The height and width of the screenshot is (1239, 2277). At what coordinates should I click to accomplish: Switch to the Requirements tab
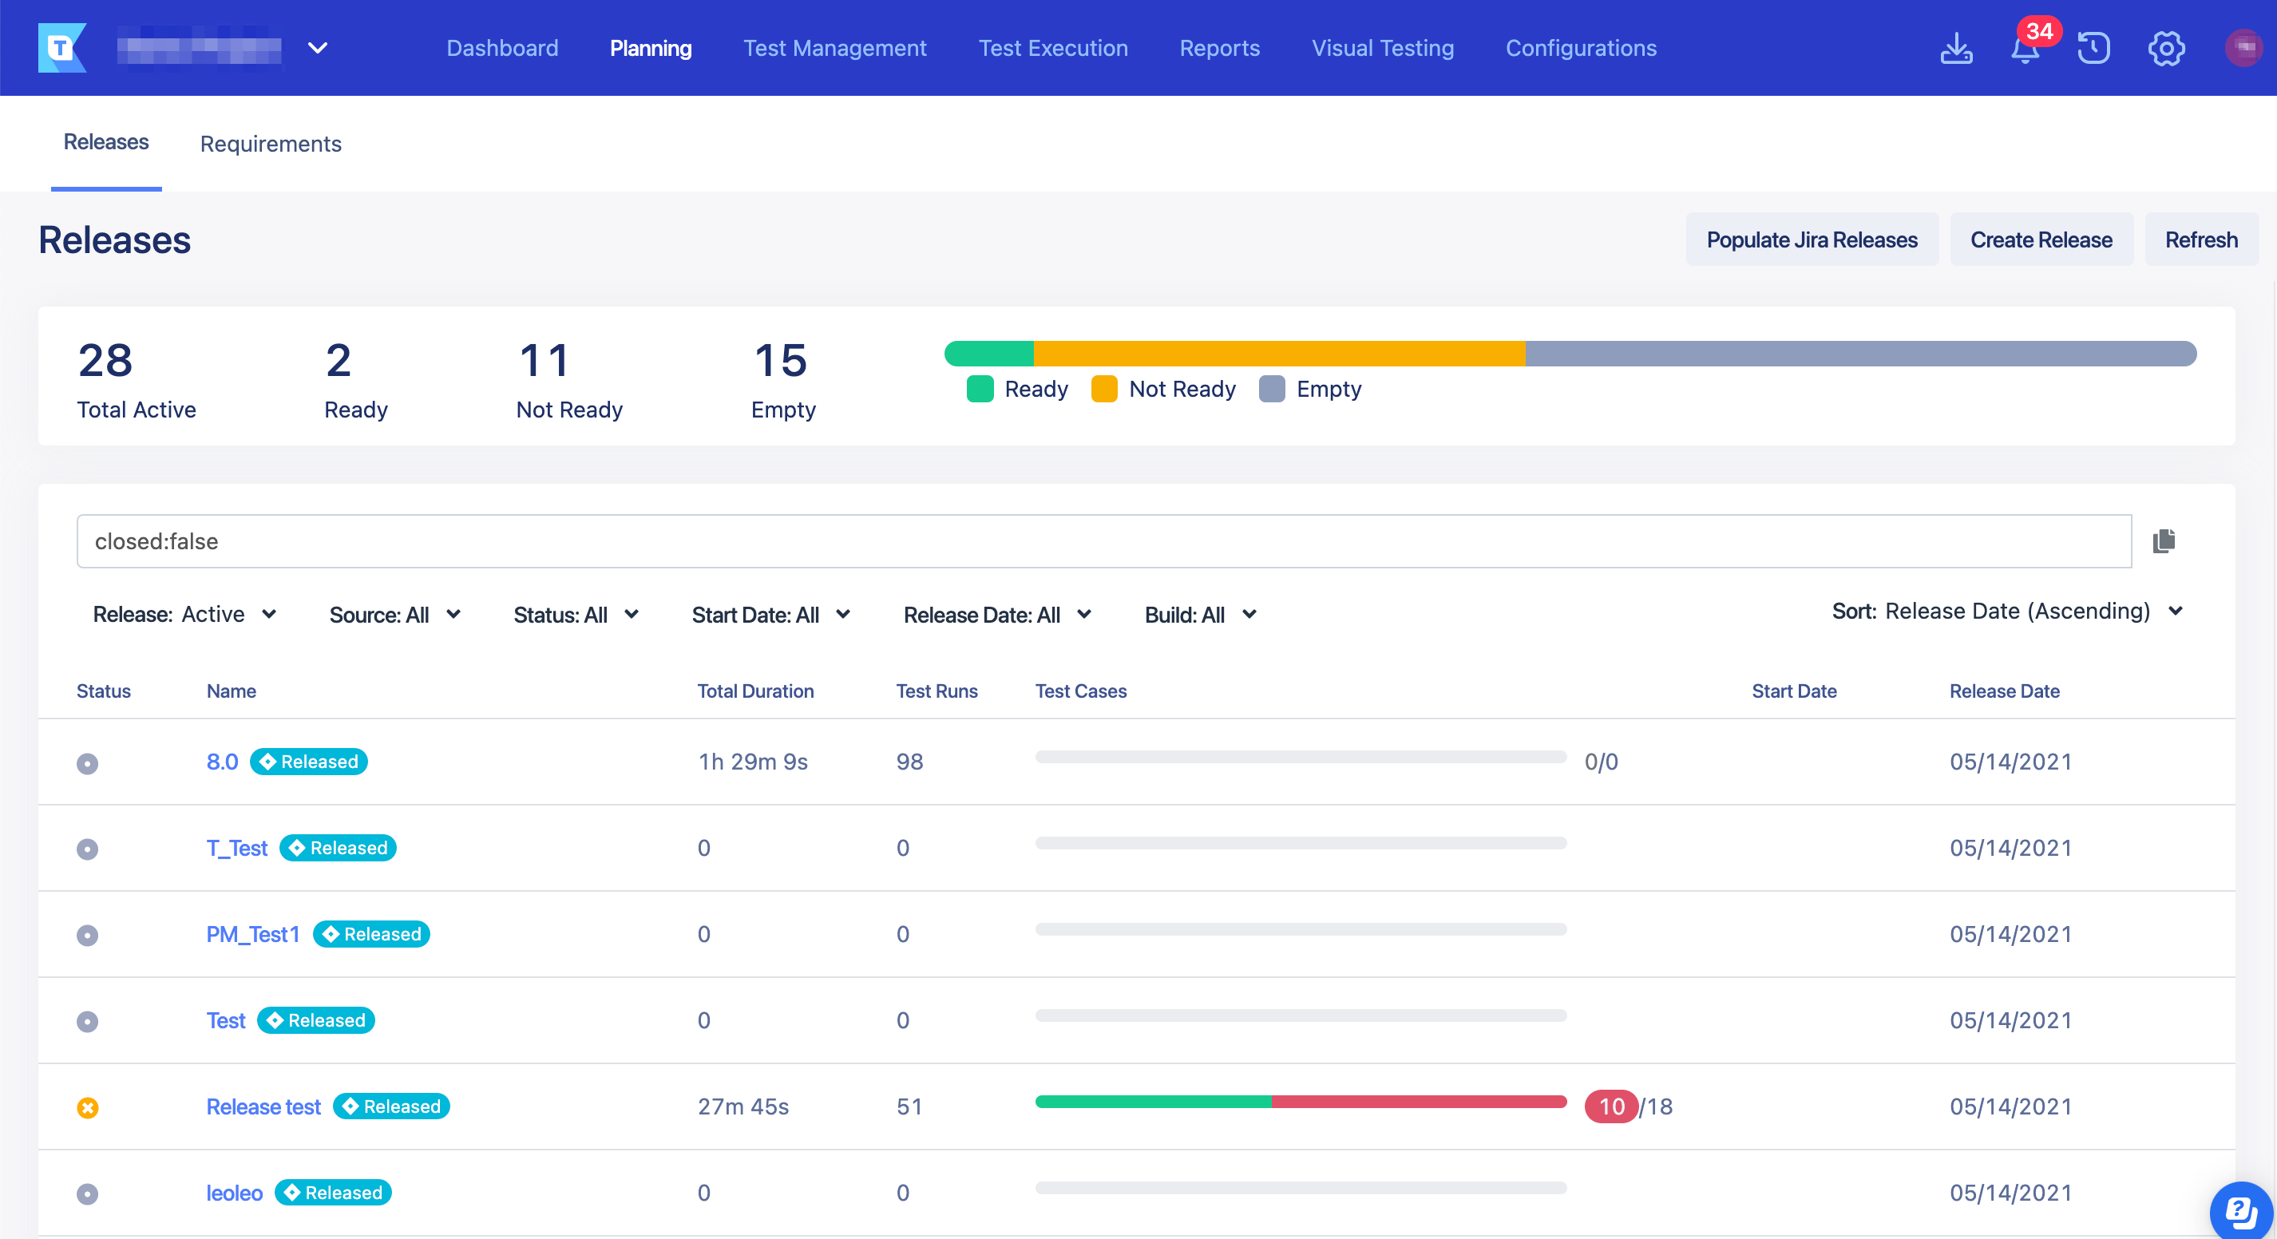coord(271,143)
